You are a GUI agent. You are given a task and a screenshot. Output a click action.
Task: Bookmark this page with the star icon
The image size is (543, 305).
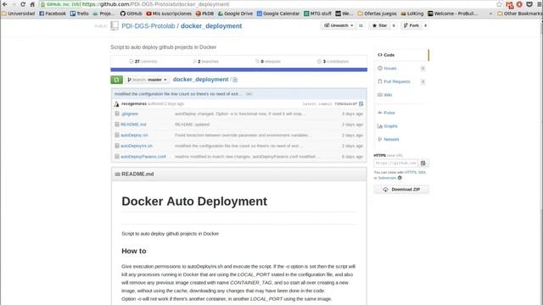point(499,4)
